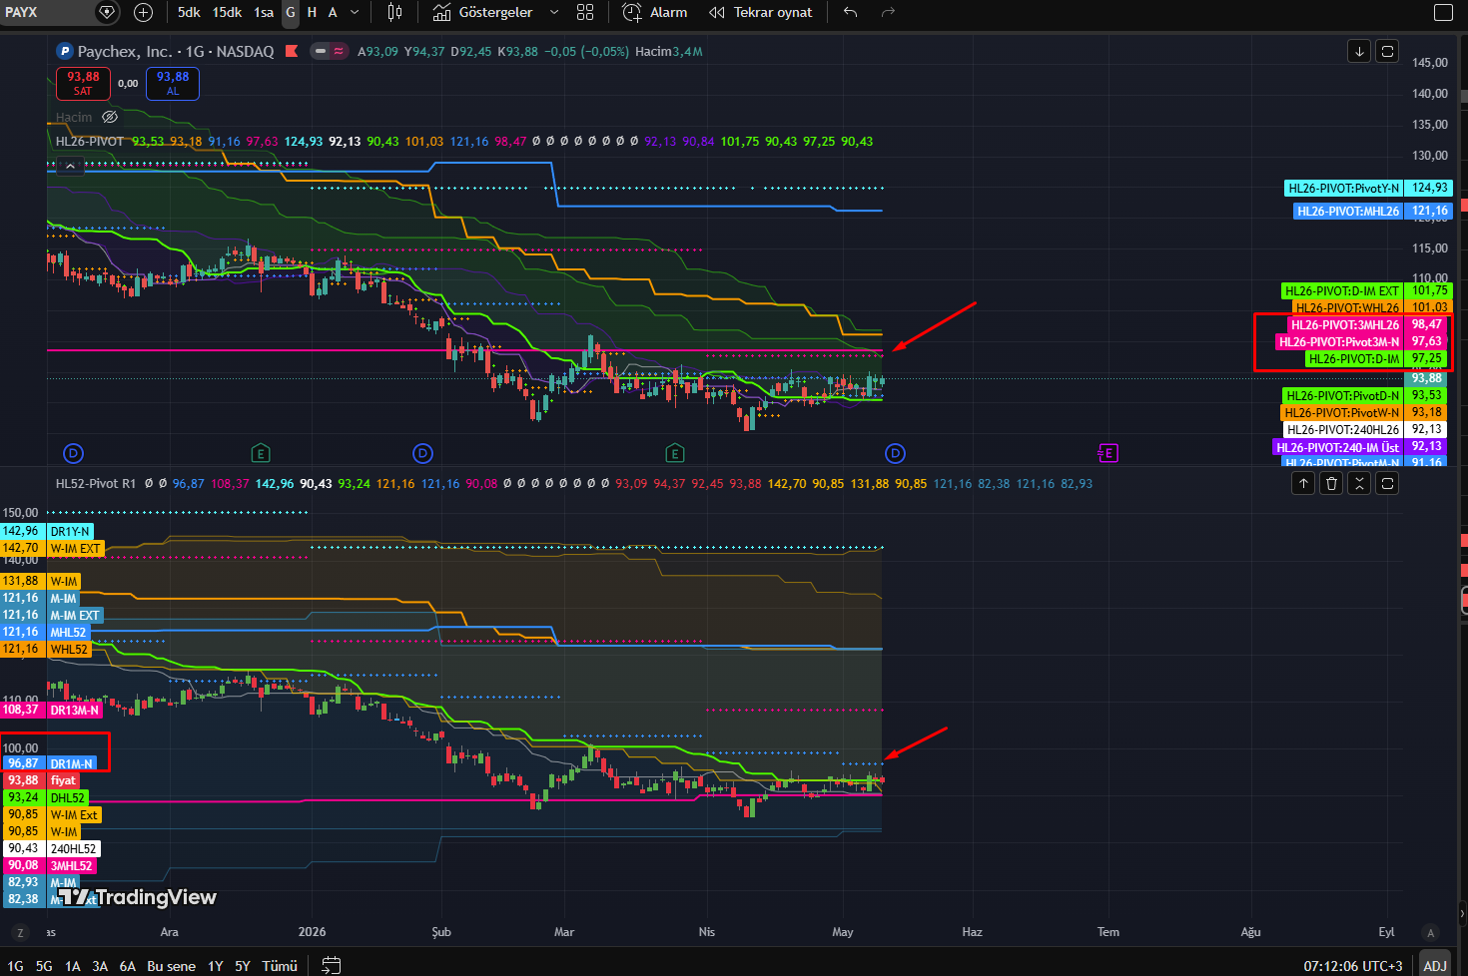Set range to 1A
The width and height of the screenshot is (1468, 976).
(x=73, y=966)
